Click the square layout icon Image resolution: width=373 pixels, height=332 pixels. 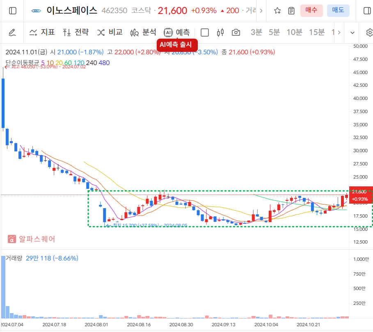tap(205, 33)
